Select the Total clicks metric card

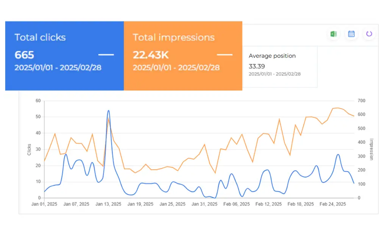point(64,56)
